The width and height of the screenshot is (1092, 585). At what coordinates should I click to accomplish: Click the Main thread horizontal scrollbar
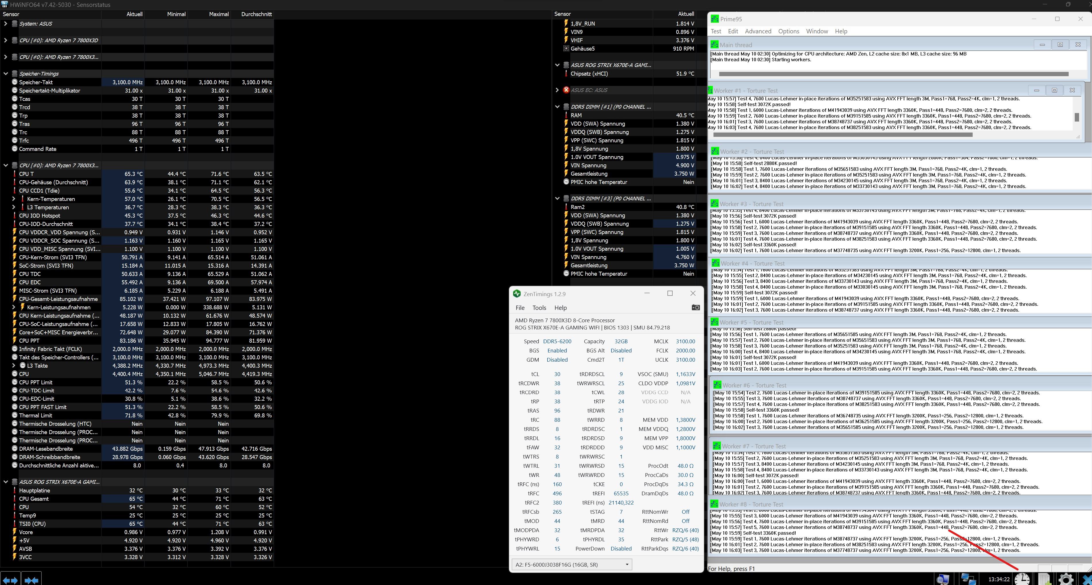pyautogui.click(x=894, y=74)
